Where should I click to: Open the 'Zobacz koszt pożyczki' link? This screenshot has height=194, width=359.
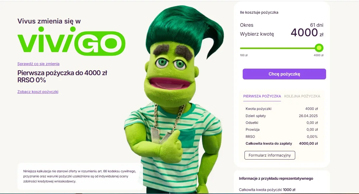point(38,92)
